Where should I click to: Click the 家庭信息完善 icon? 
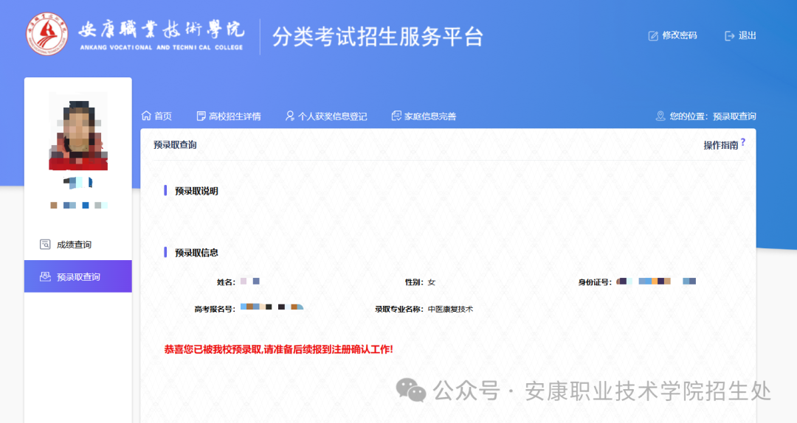click(396, 116)
